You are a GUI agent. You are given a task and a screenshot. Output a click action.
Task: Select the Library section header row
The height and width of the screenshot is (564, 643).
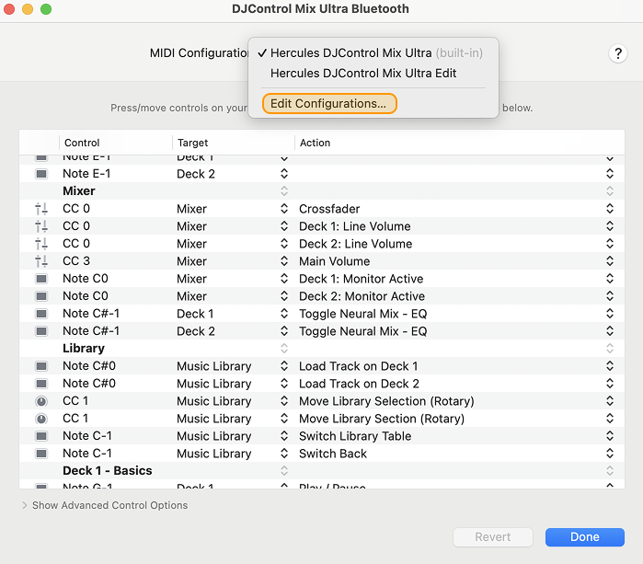point(322,349)
